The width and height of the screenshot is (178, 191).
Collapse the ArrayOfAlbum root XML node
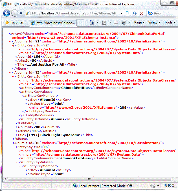point(6,34)
